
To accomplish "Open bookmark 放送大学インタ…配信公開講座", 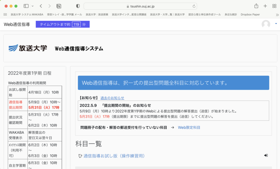I will (129, 14).
